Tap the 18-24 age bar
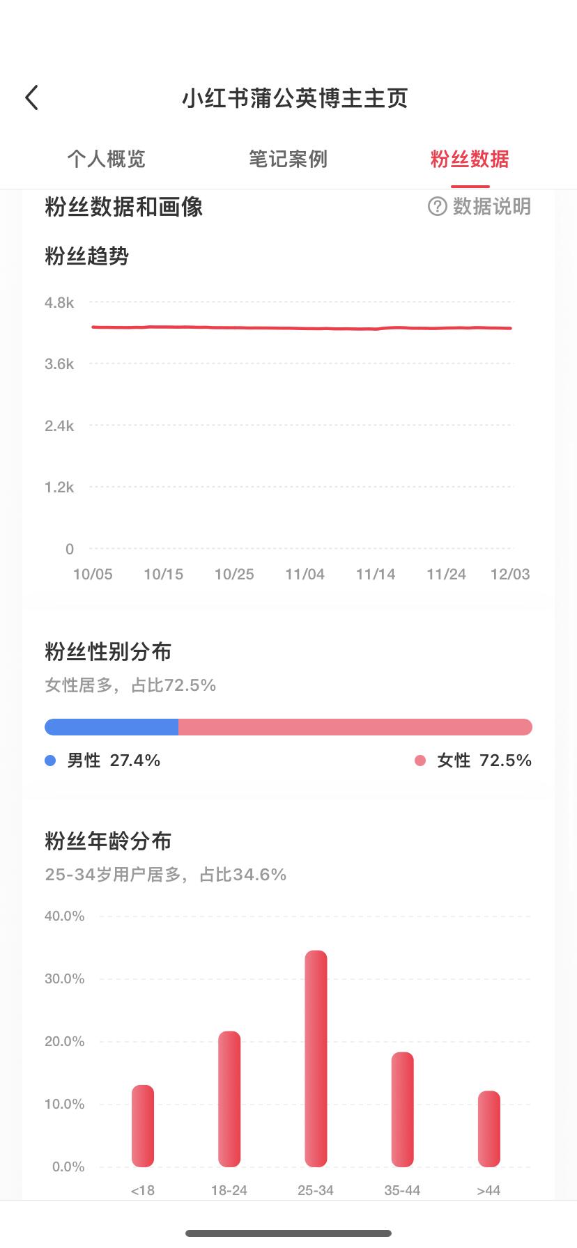The width and height of the screenshot is (577, 1248). pos(229,1098)
